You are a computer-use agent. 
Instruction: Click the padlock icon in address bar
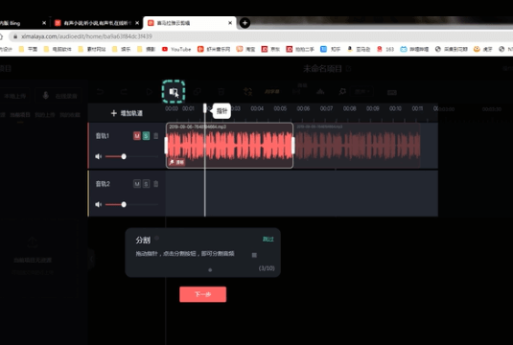[15, 36]
